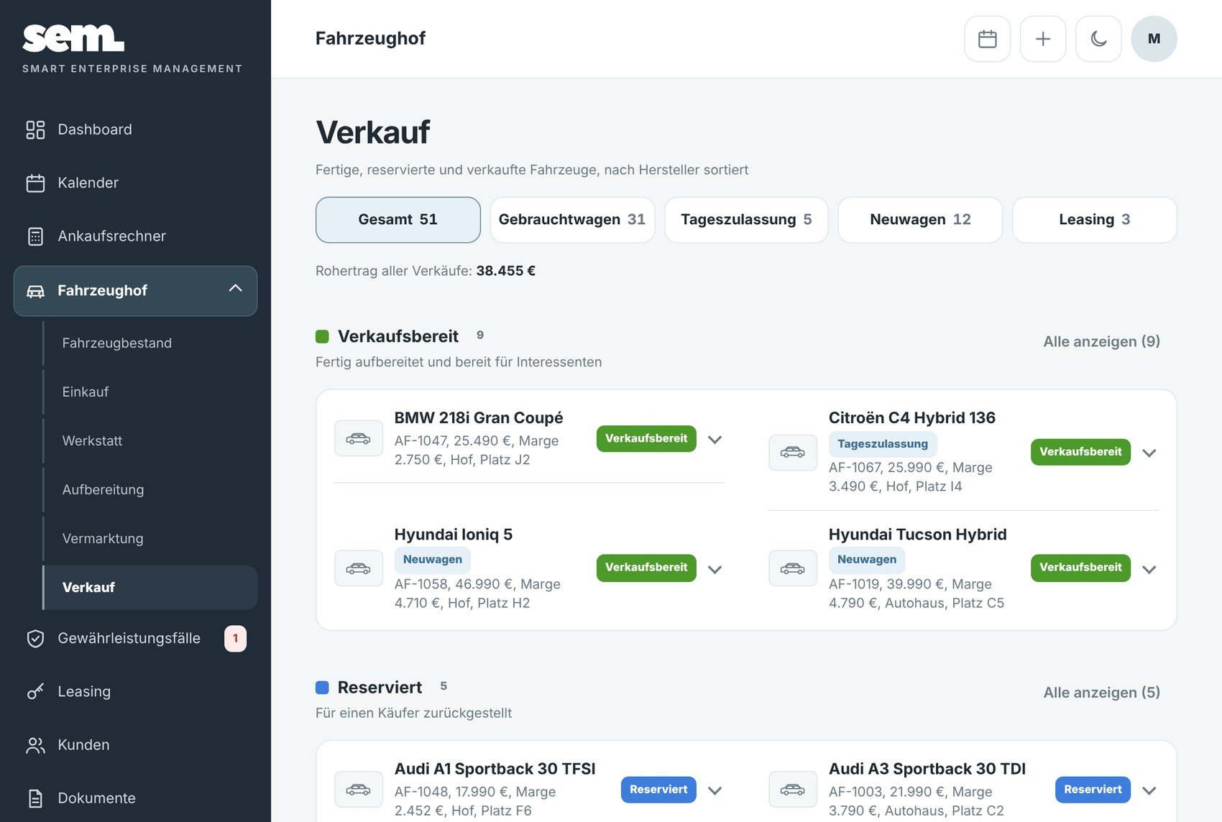Open the calendar icon in top header
Image resolution: width=1222 pixels, height=822 pixels.
click(x=987, y=39)
